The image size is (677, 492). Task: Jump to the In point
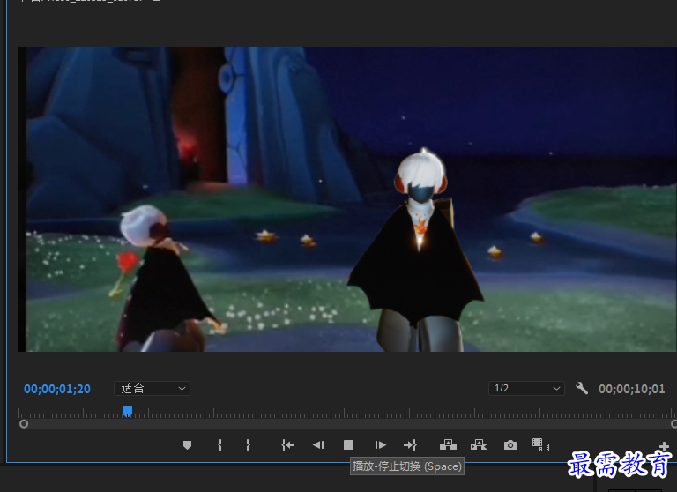(287, 445)
